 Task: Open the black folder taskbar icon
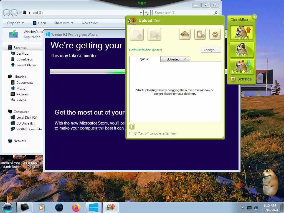[25, 207]
